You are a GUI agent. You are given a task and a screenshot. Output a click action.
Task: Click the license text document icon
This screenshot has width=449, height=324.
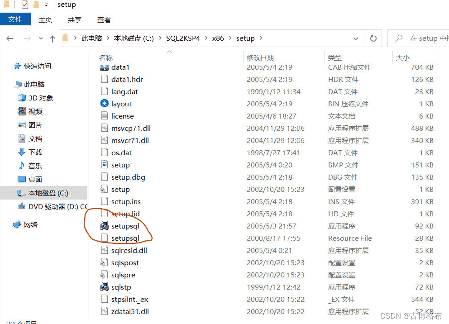pyautogui.click(x=105, y=116)
